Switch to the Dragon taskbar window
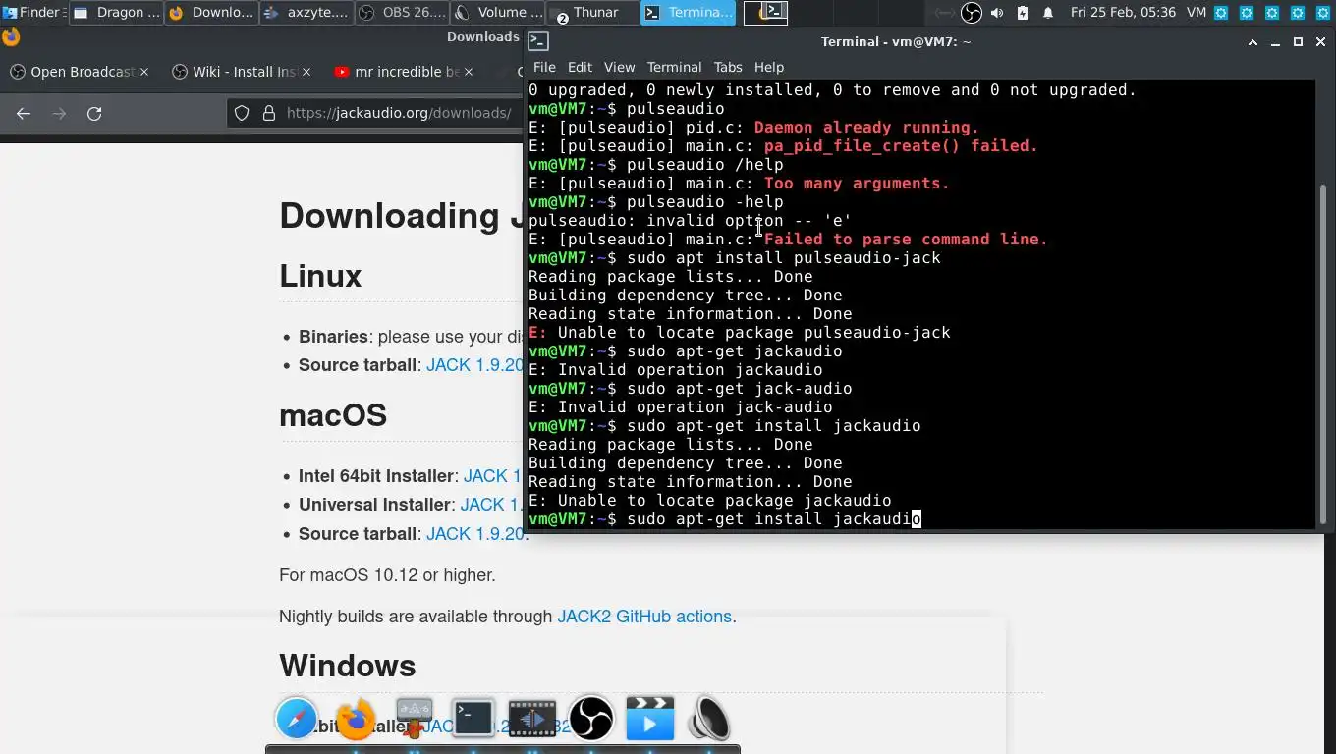Viewport: 1336px width, 754px height. click(118, 13)
